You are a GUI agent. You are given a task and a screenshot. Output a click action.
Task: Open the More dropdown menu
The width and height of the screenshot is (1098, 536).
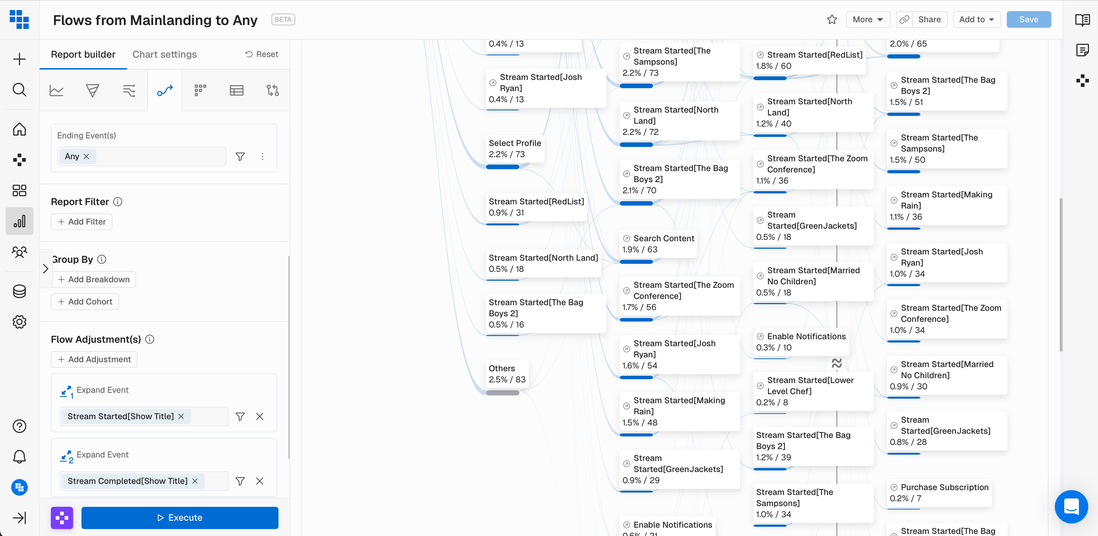click(x=868, y=19)
